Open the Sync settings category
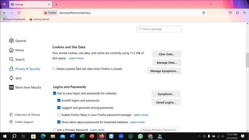Image resolution: width=249 pixels, height=140 pixels. (x=16, y=78)
